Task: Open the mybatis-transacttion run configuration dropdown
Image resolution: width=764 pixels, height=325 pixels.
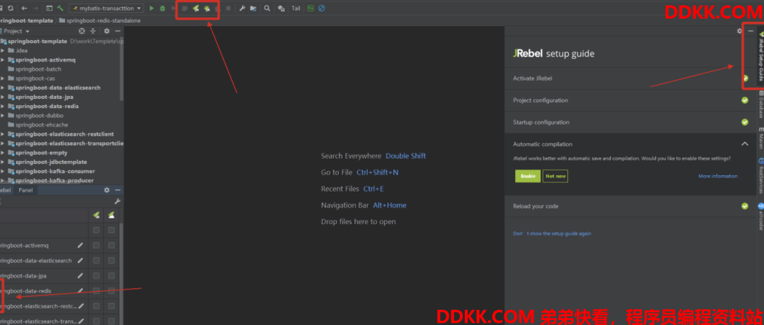Action: 108,8
